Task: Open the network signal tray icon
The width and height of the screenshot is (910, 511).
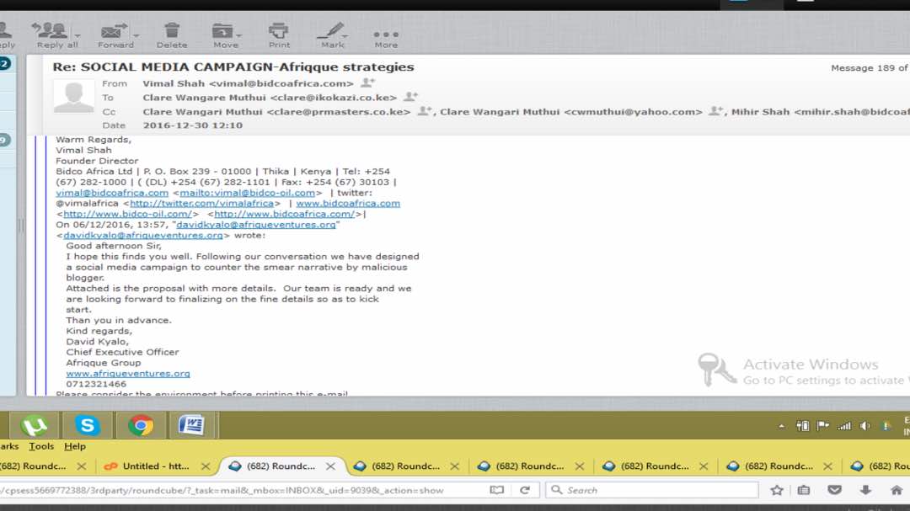Action: [843, 426]
